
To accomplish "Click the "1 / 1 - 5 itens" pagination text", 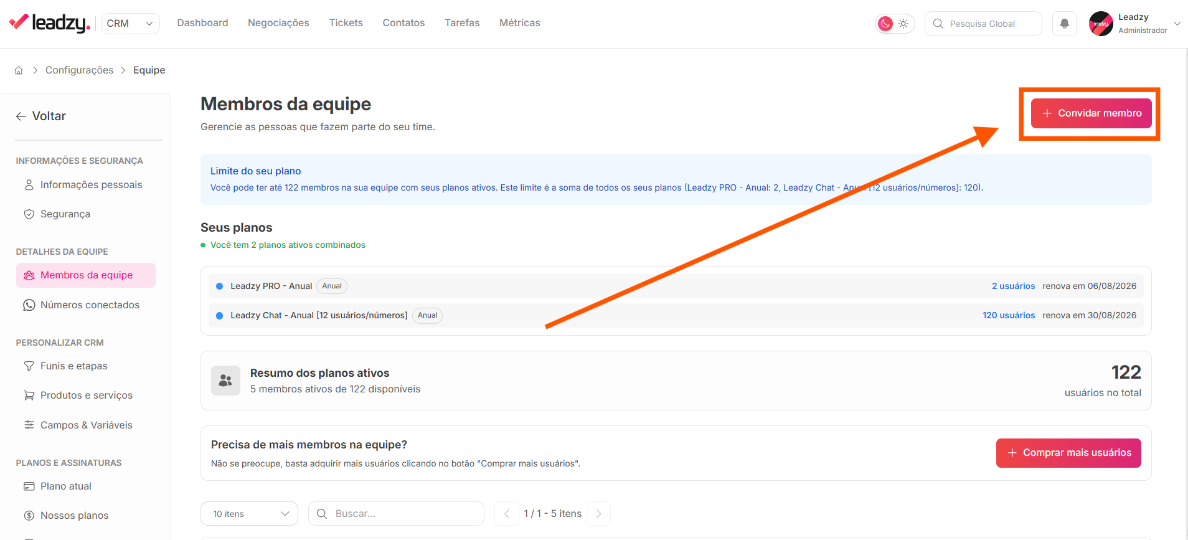I will click(552, 514).
